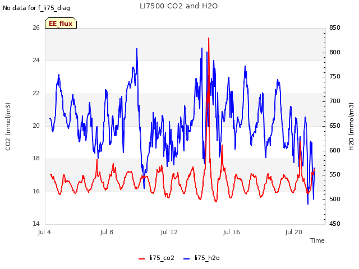The width and height of the screenshot is (359, 269).
Task: Click the 14 tick on CO2 axis
Action: pyautogui.click(x=36, y=224)
